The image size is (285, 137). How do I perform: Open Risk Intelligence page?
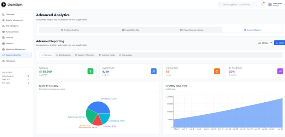click(x=16, y=26)
